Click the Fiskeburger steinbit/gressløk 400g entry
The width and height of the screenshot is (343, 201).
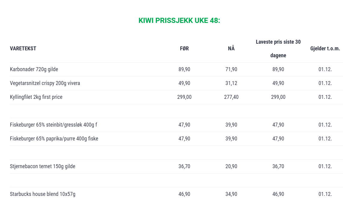[54, 125]
